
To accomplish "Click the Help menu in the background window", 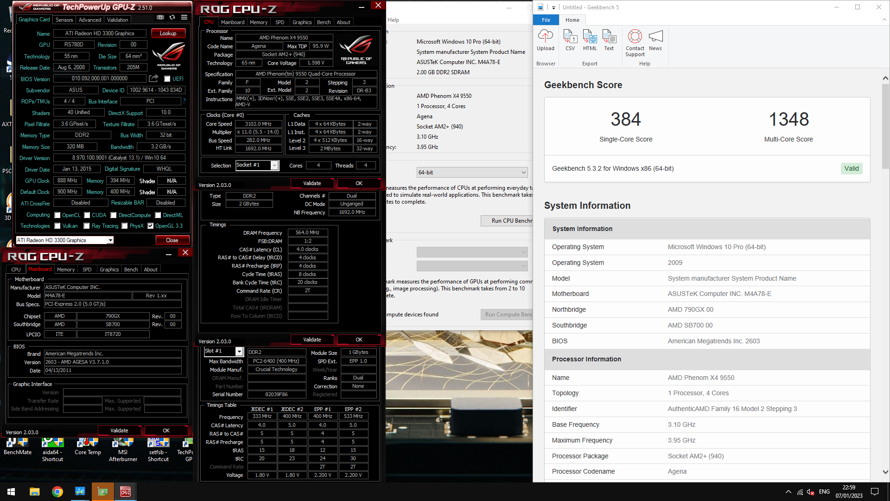I will [x=393, y=20].
